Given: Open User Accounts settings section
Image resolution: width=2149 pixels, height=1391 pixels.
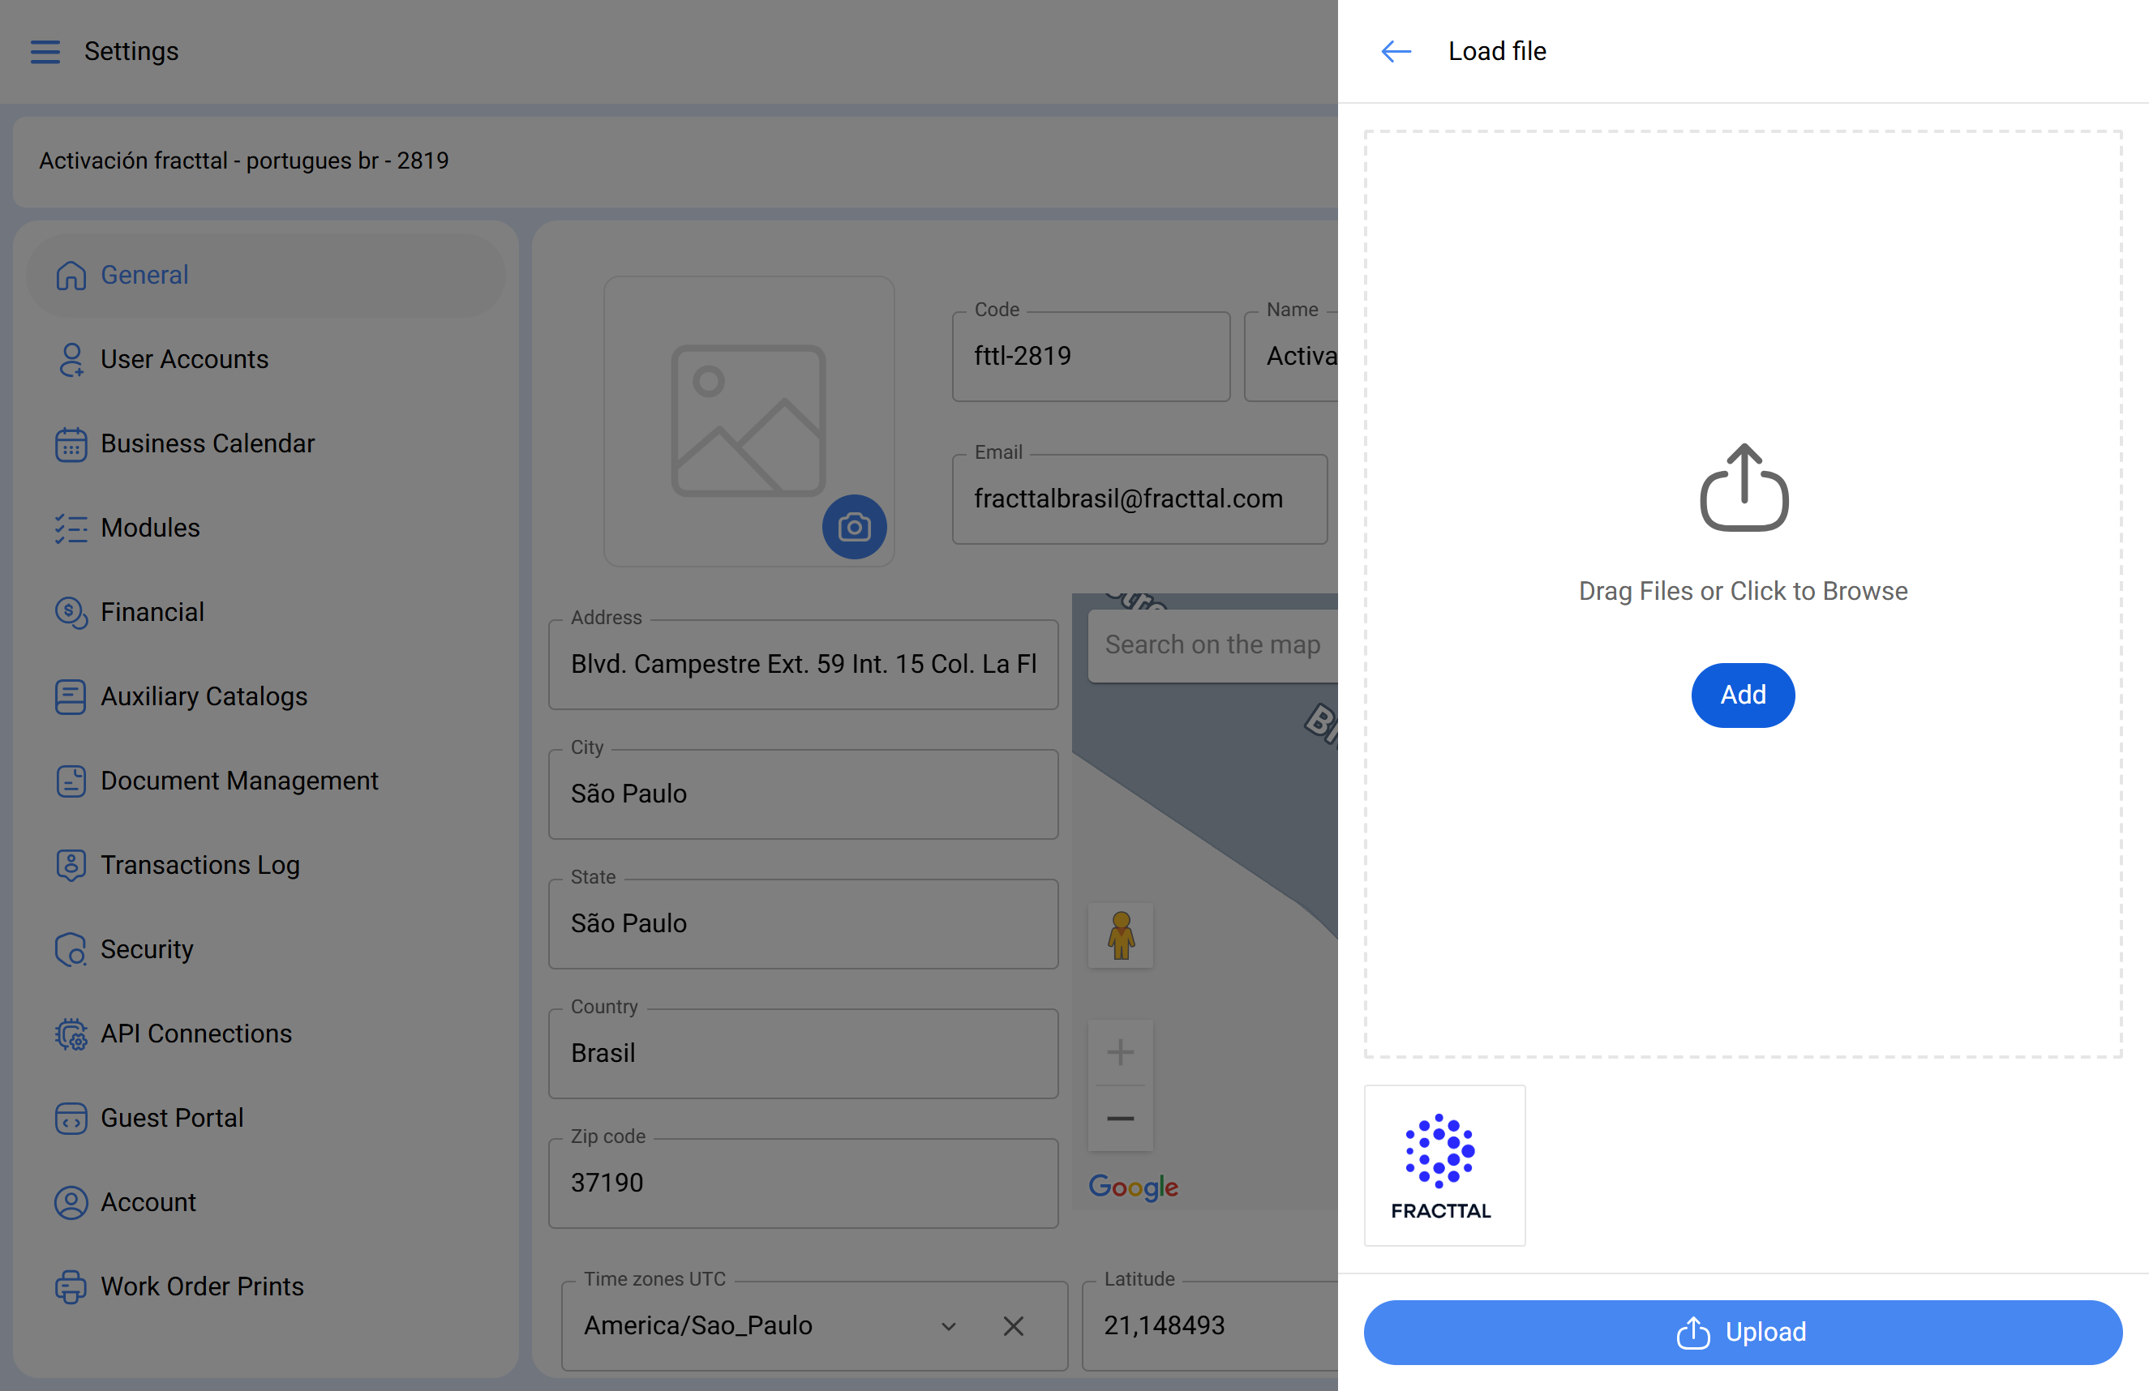Looking at the screenshot, I should click(184, 359).
